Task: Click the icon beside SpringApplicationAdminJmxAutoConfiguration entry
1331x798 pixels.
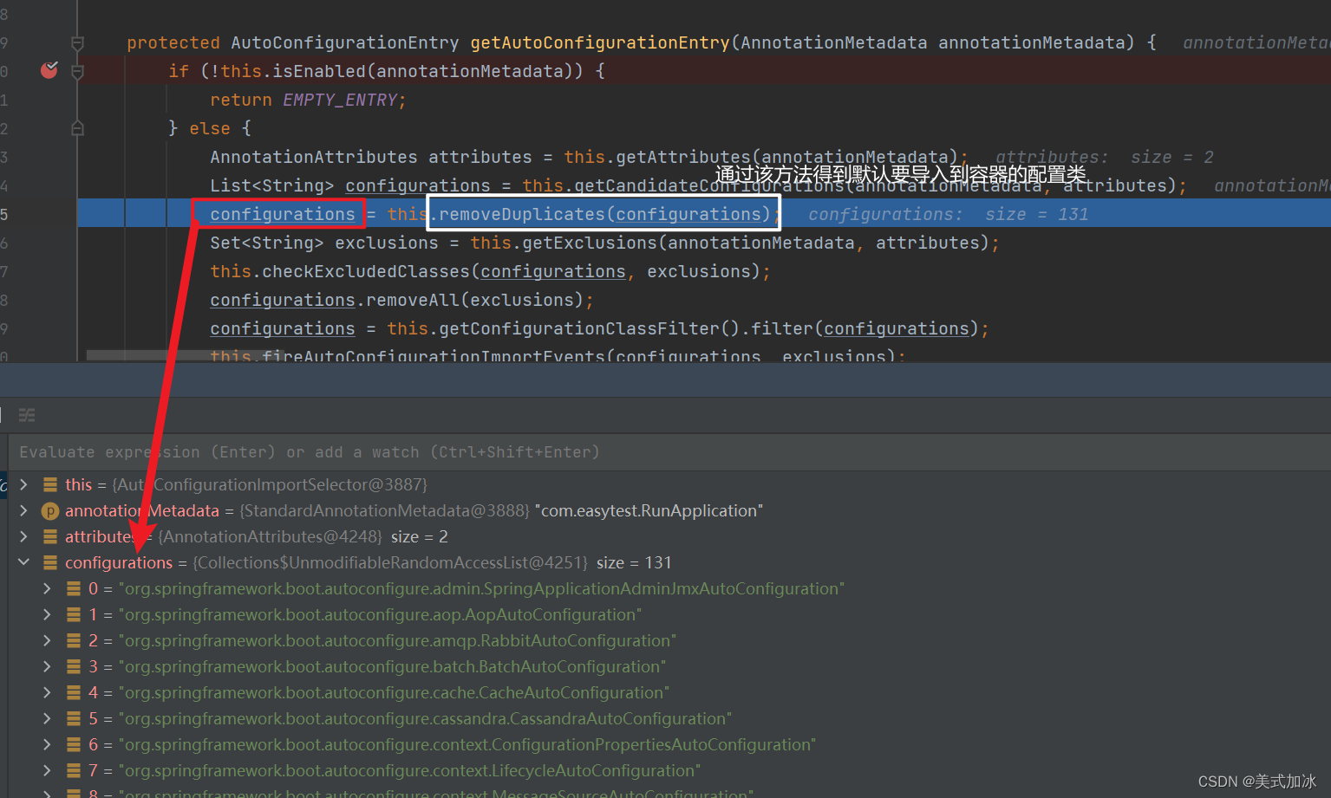Action: click(73, 588)
